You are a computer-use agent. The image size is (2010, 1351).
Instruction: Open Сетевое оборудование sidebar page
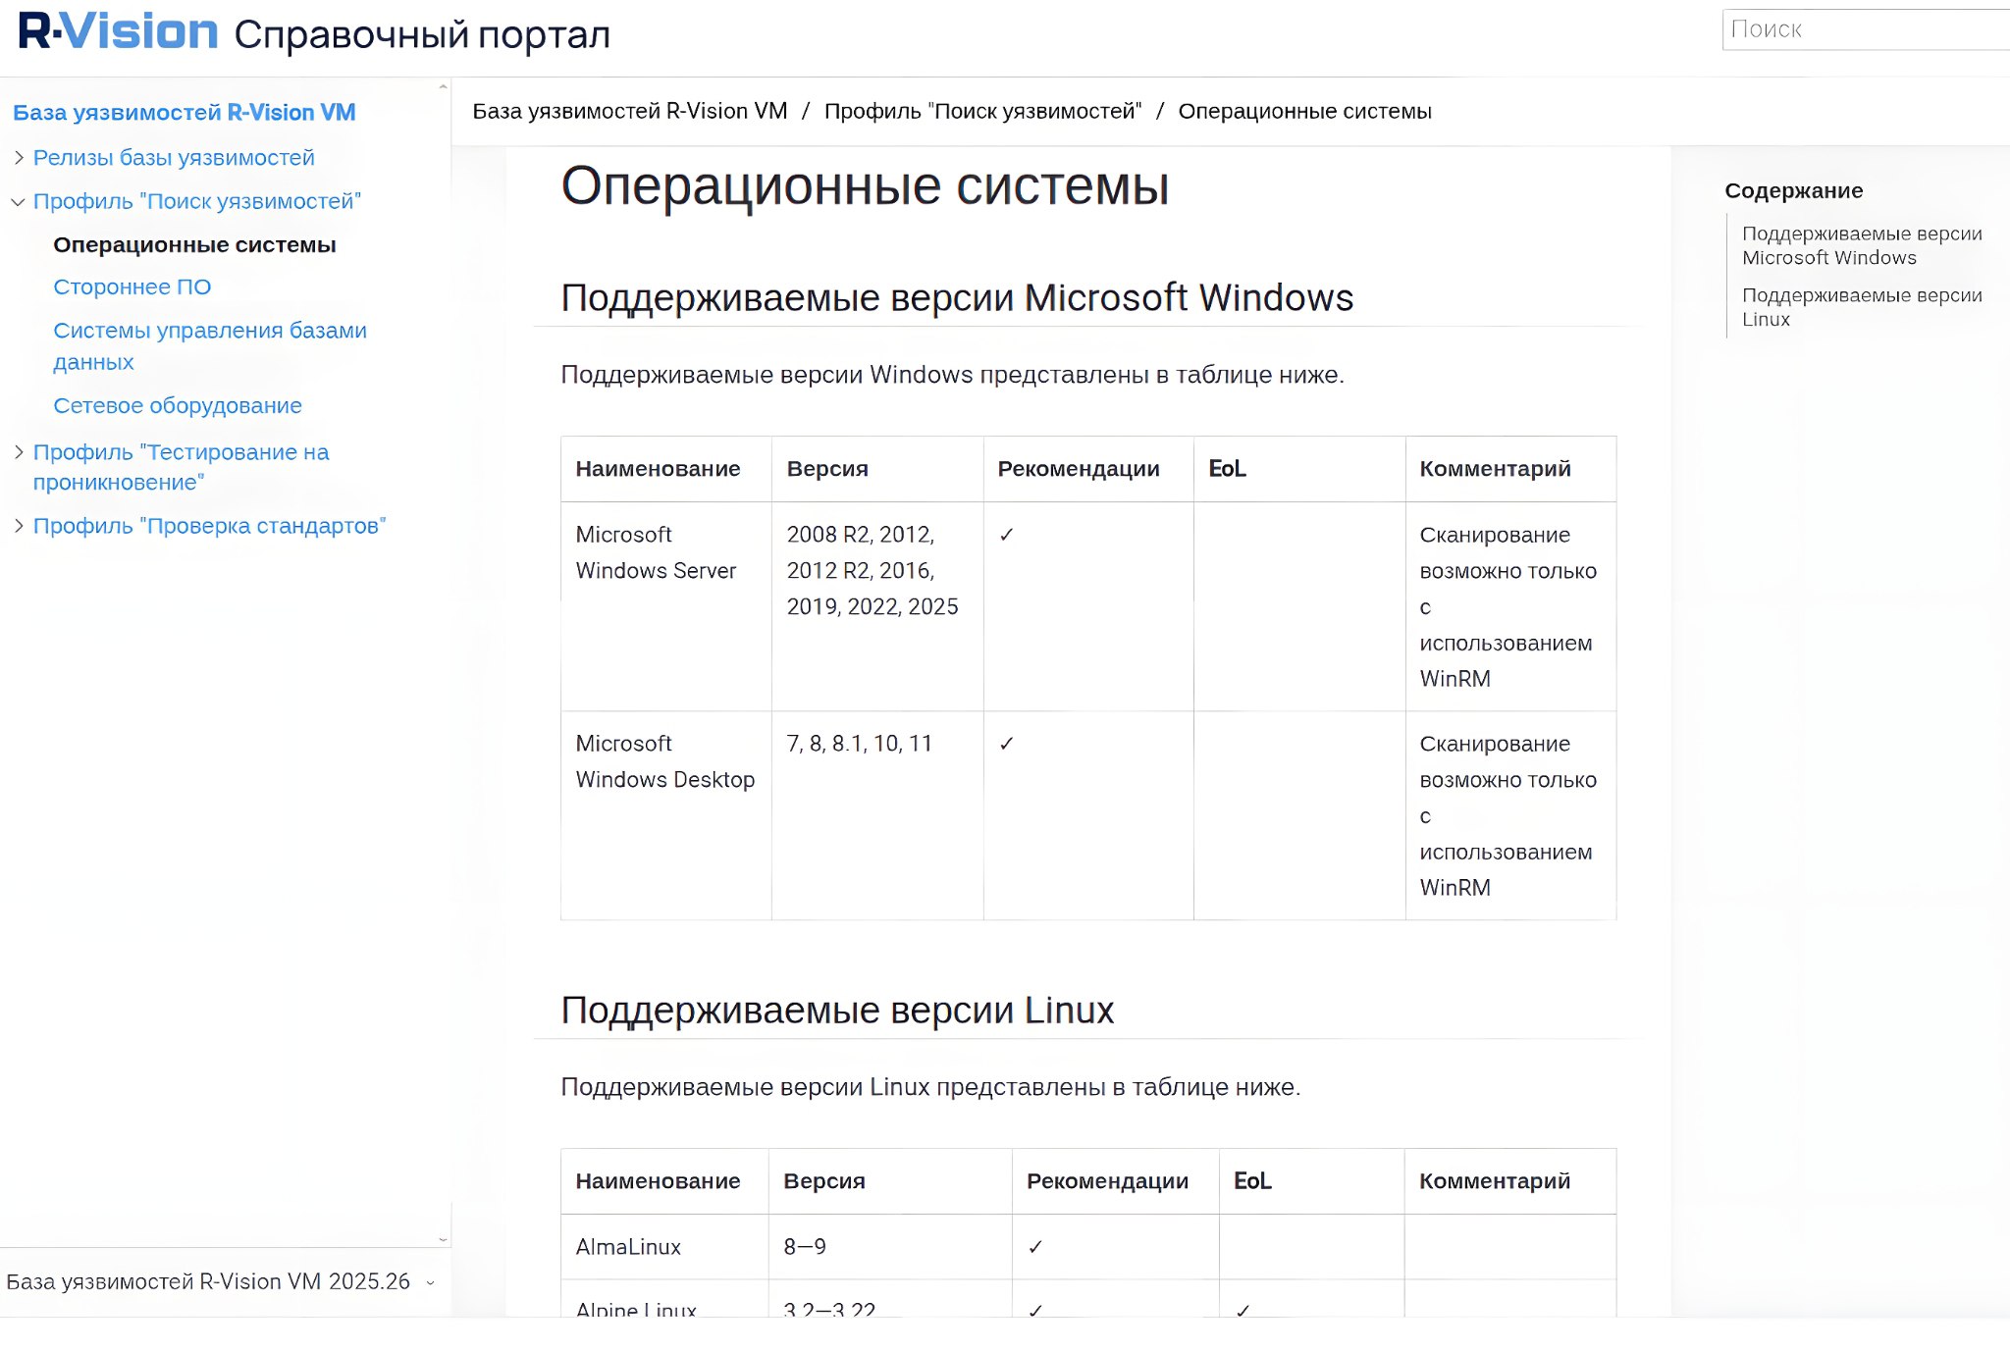[178, 405]
